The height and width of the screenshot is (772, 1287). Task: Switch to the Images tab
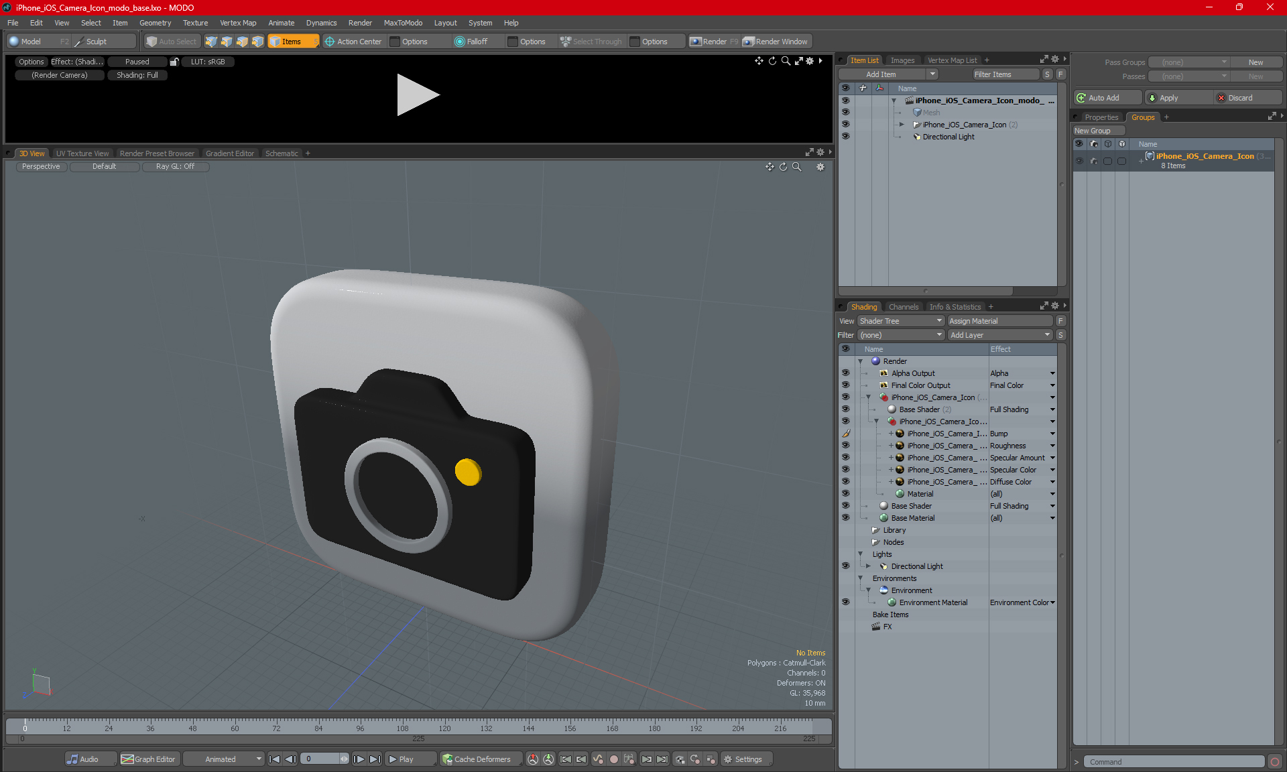point(902,60)
